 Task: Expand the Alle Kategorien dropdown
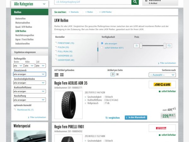coord(30,4)
